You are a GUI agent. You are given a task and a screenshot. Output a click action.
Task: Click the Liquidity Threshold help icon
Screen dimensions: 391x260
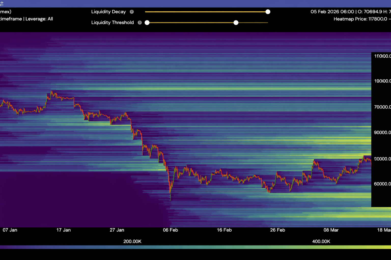[x=139, y=23]
